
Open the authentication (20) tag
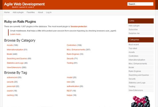point(73,86)
